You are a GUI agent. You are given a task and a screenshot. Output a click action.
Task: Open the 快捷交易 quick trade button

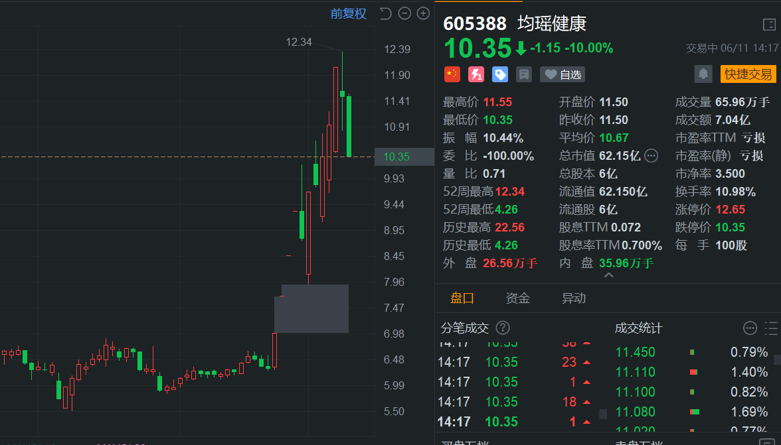tap(748, 74)
